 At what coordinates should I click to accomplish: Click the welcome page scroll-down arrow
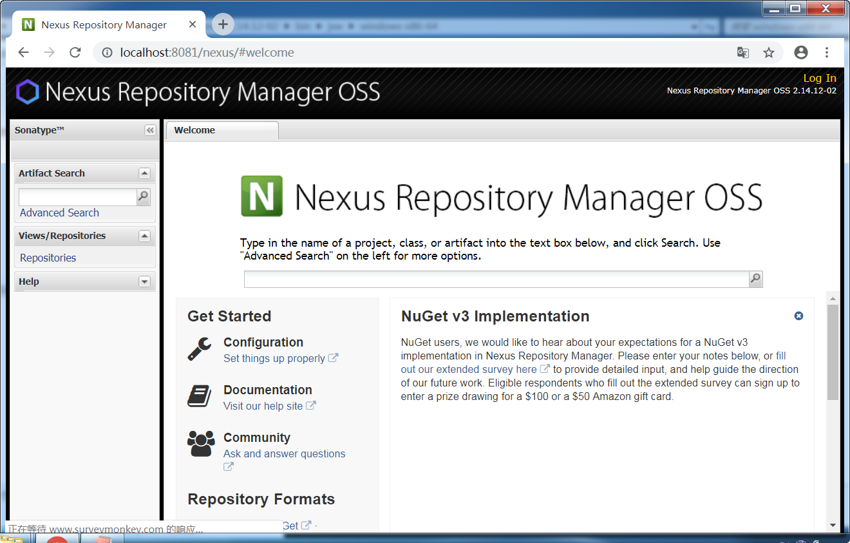click(x=833, y=526)
